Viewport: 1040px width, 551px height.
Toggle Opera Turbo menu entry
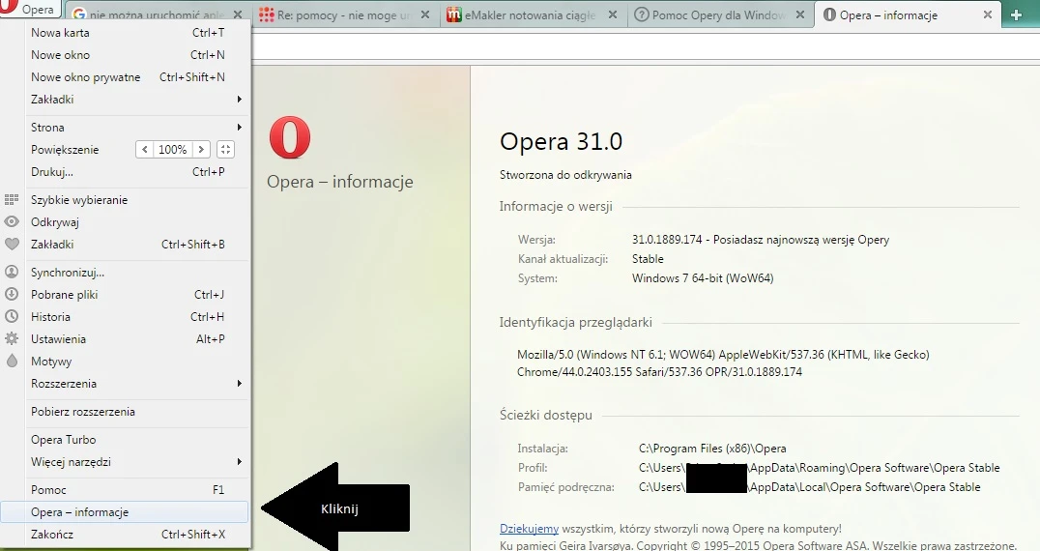click(126, 440)
